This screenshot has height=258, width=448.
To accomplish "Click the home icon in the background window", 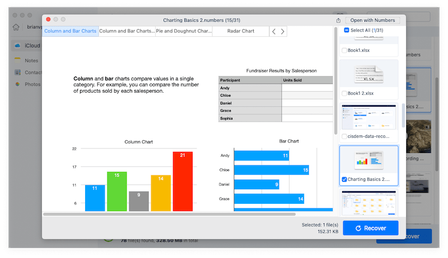I will click(x=16, y=27).
